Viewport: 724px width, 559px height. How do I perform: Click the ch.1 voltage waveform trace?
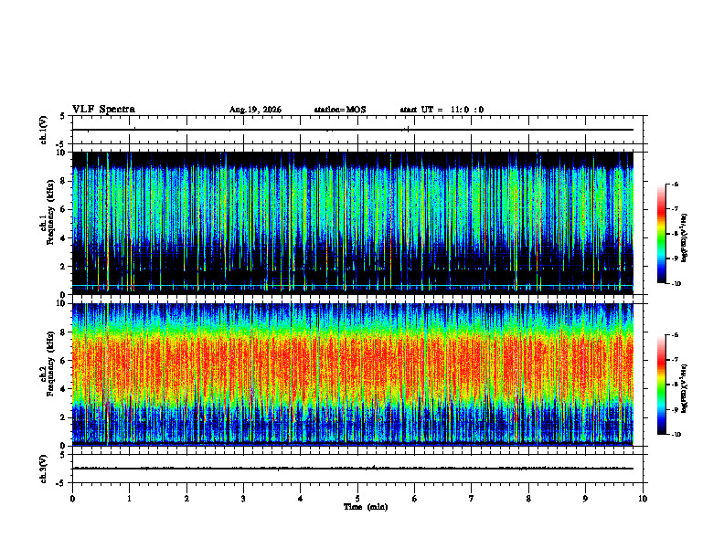click(x=353, y=130)
